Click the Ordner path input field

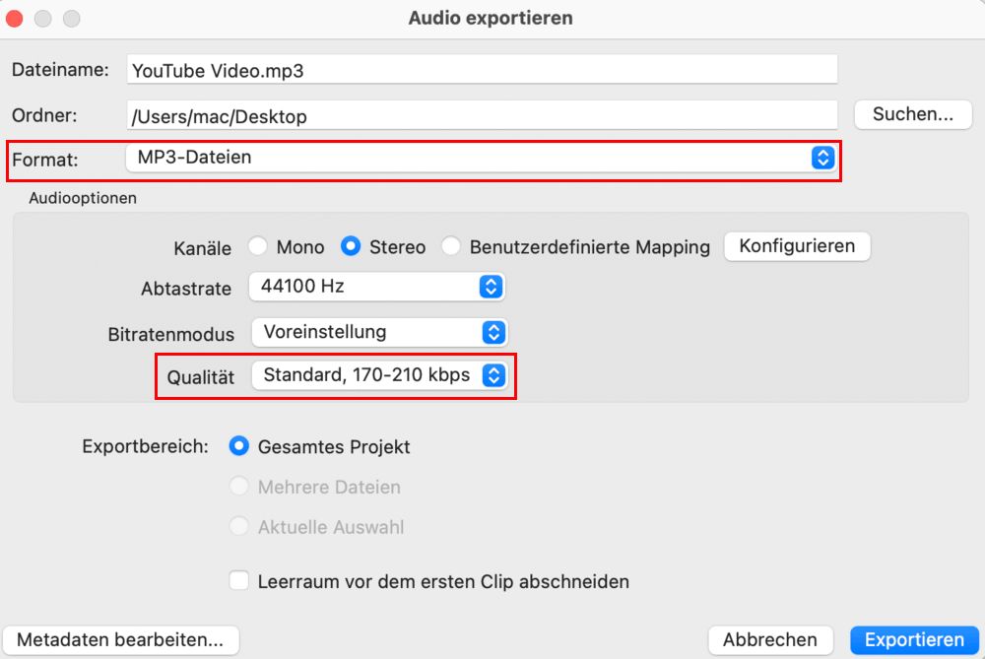click(x=482, y=116)
